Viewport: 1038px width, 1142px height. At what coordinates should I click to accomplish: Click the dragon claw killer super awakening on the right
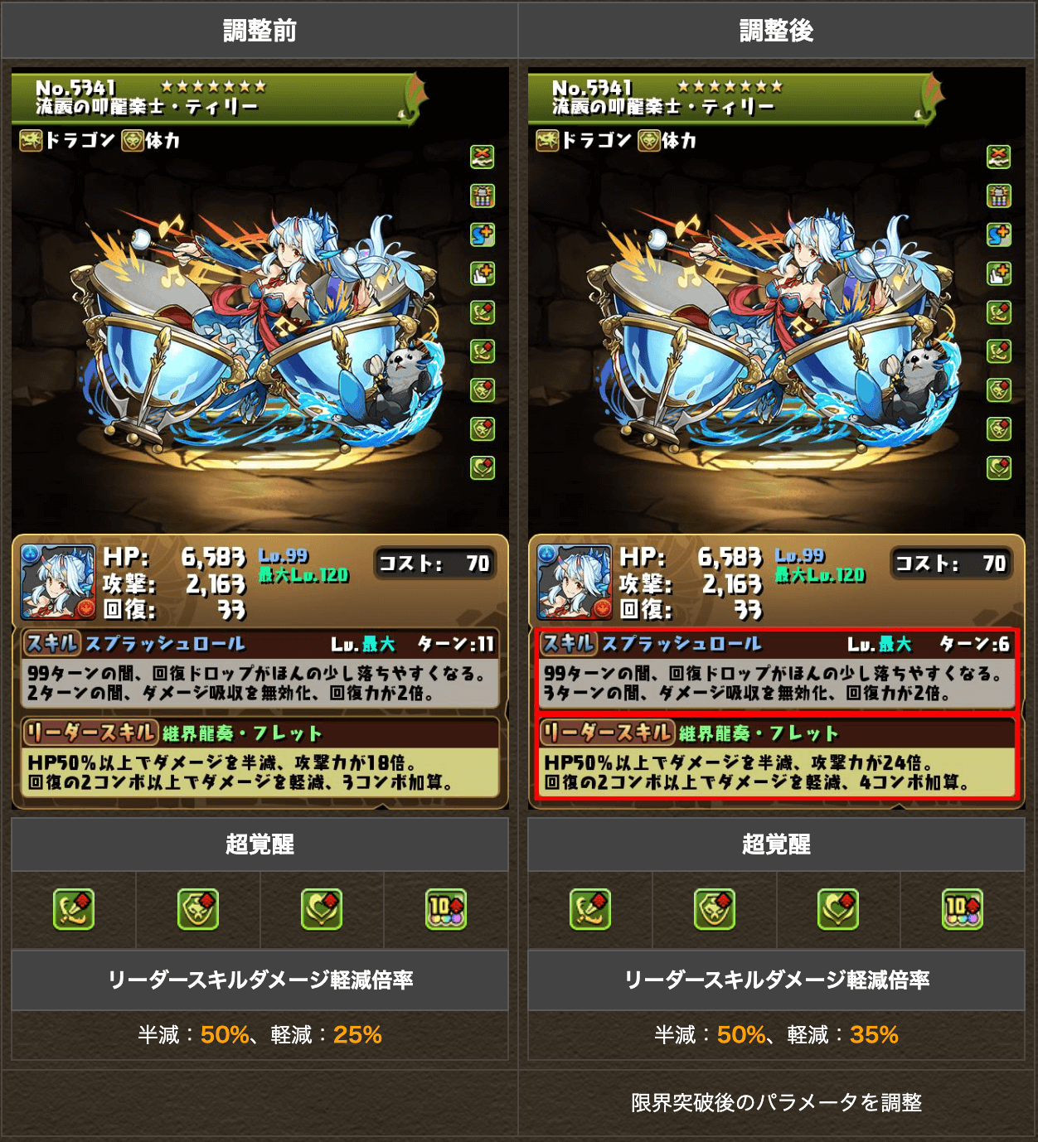(x=590, y=910)
